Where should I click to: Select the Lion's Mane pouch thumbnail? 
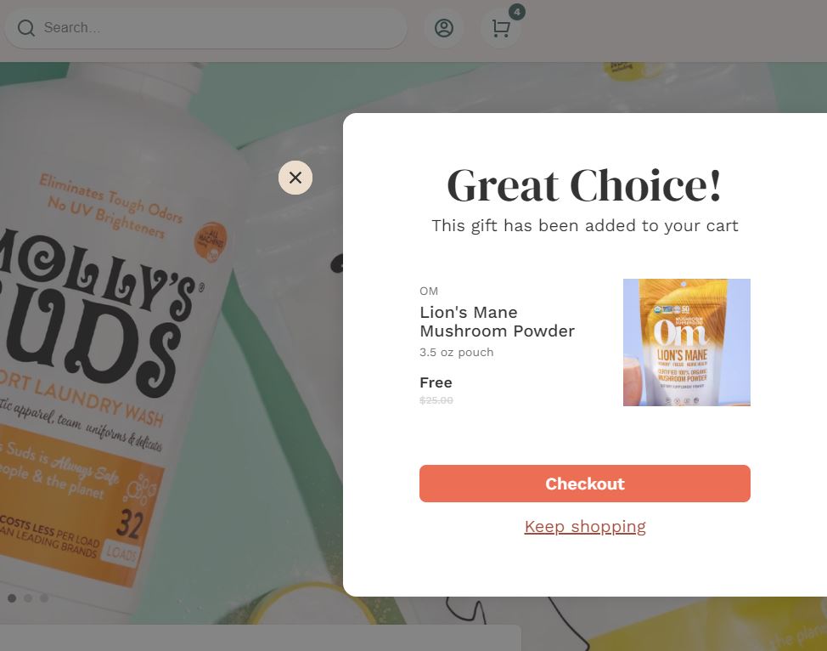point(687,342)
